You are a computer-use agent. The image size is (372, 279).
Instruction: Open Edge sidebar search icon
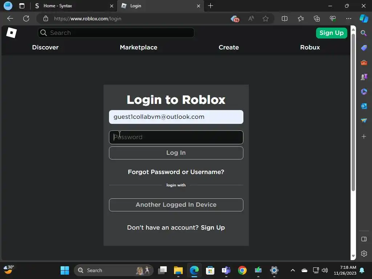364,33
